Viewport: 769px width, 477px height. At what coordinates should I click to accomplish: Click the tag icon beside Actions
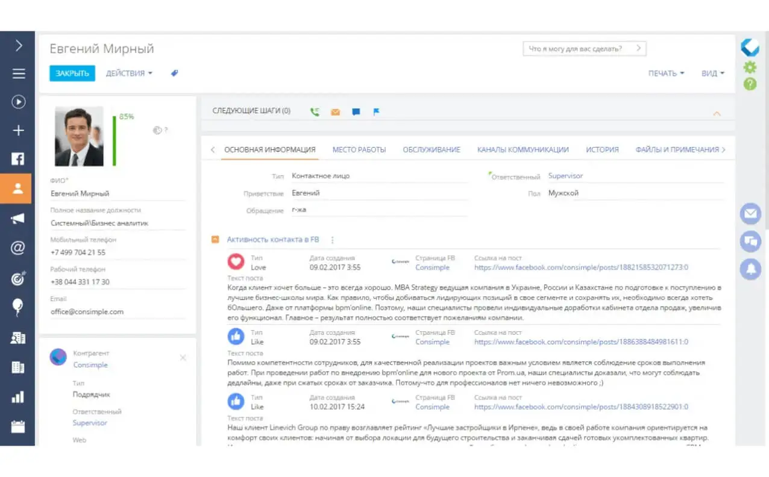(174, 73)
